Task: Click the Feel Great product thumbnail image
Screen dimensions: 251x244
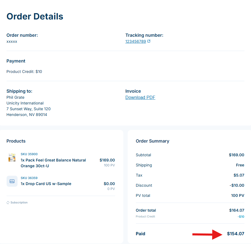Action: (x=12, y=158)
